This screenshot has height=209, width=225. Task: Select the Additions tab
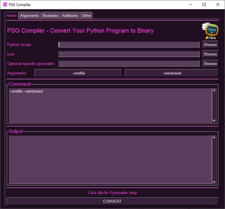pos(70,15)
